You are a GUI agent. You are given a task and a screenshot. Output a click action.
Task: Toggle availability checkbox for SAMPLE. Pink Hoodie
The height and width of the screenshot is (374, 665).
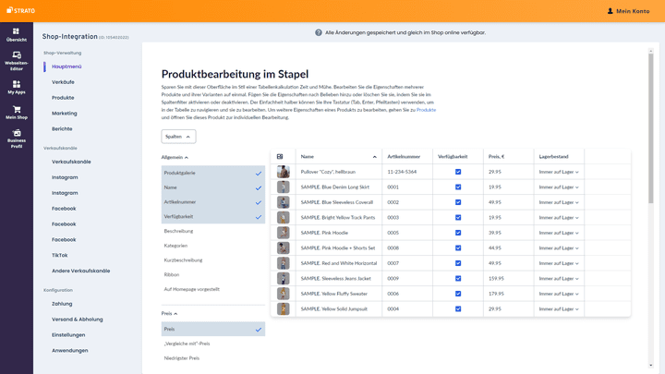click(x=458, y=233)
